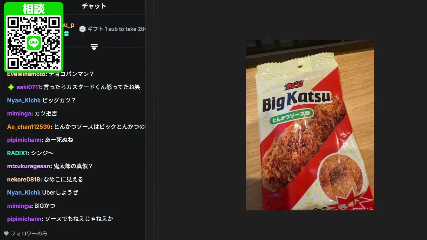Click nekore0818's name in chat
The width and height of the screenshot is (427, 240).
24,179
